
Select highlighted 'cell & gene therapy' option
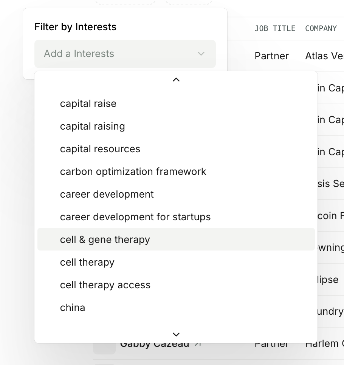(176, 239)
